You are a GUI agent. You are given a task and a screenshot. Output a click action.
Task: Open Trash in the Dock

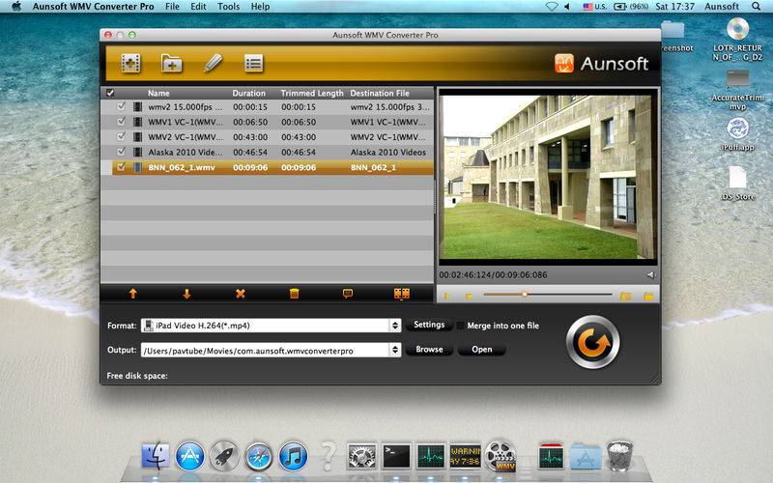[619, 456]
